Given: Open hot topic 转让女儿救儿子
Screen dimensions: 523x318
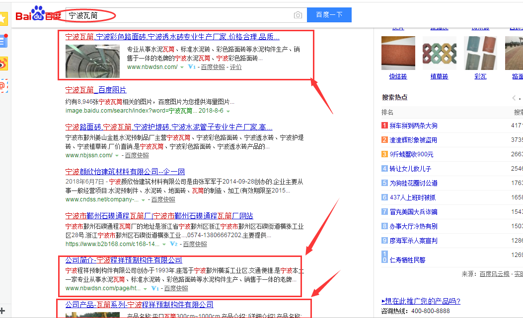Looking at the screenshot, I should 410,169.
